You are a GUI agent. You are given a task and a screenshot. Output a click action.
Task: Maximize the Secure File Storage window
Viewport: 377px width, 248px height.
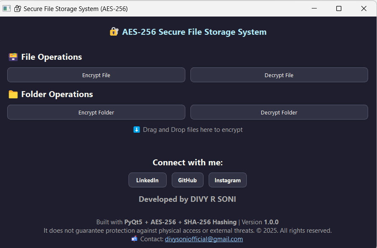pos(339,8)
